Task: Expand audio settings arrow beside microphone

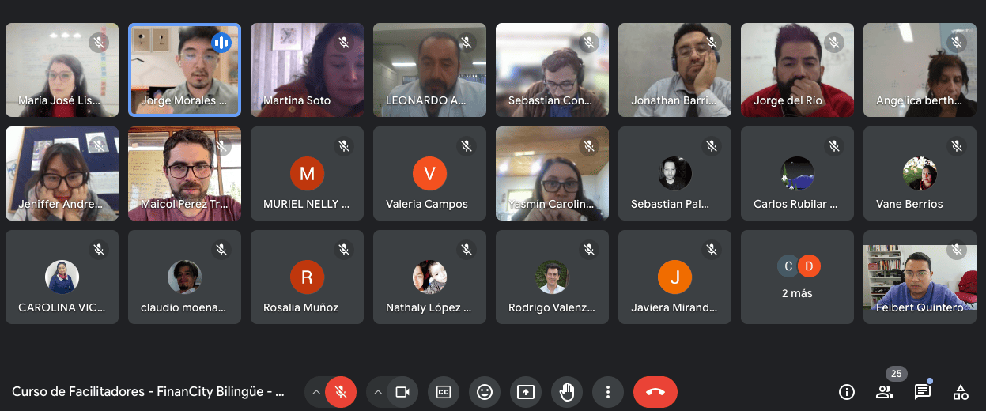Action: tap(315, 391)
